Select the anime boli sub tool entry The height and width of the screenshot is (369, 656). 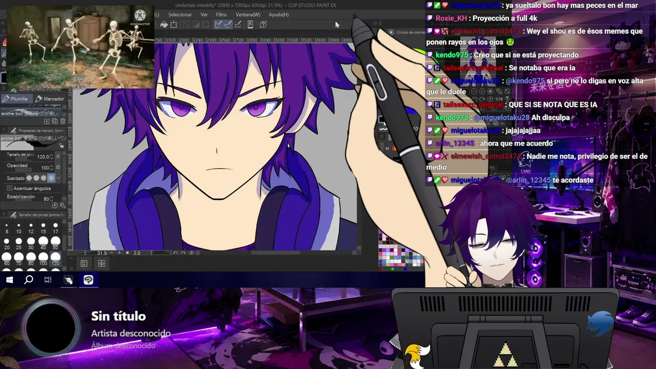(31, 113)
